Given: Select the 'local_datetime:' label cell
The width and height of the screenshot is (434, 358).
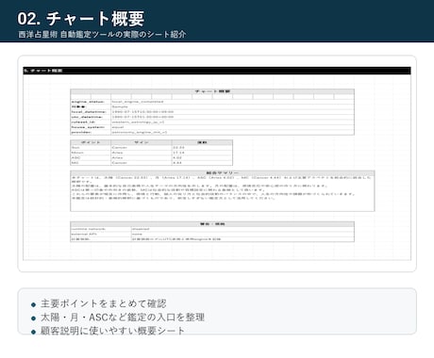Looking at the screenshot, I should tap(91, 112).
